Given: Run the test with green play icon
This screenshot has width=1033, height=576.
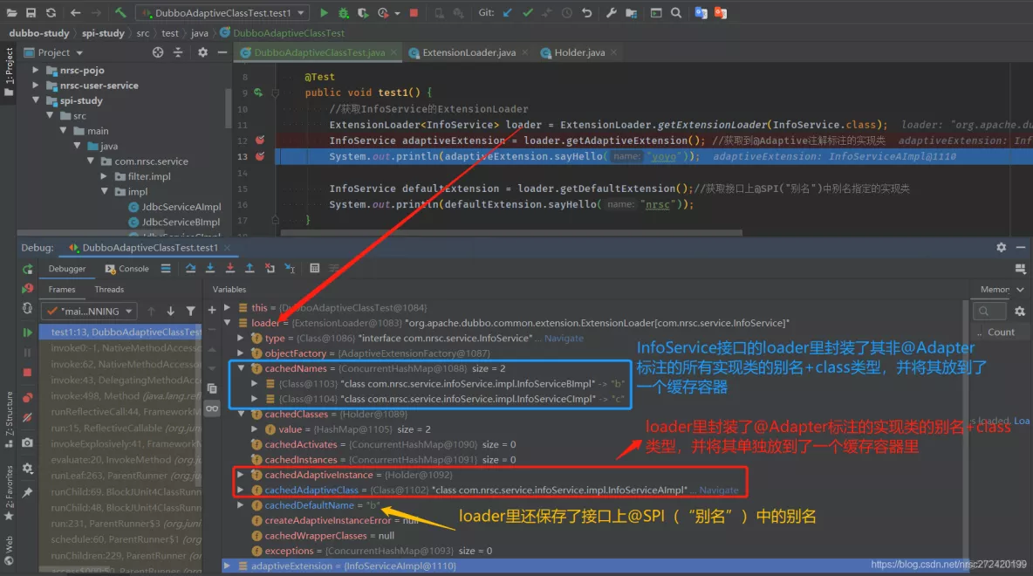Looking at the screenshot, I should (324, 12).
